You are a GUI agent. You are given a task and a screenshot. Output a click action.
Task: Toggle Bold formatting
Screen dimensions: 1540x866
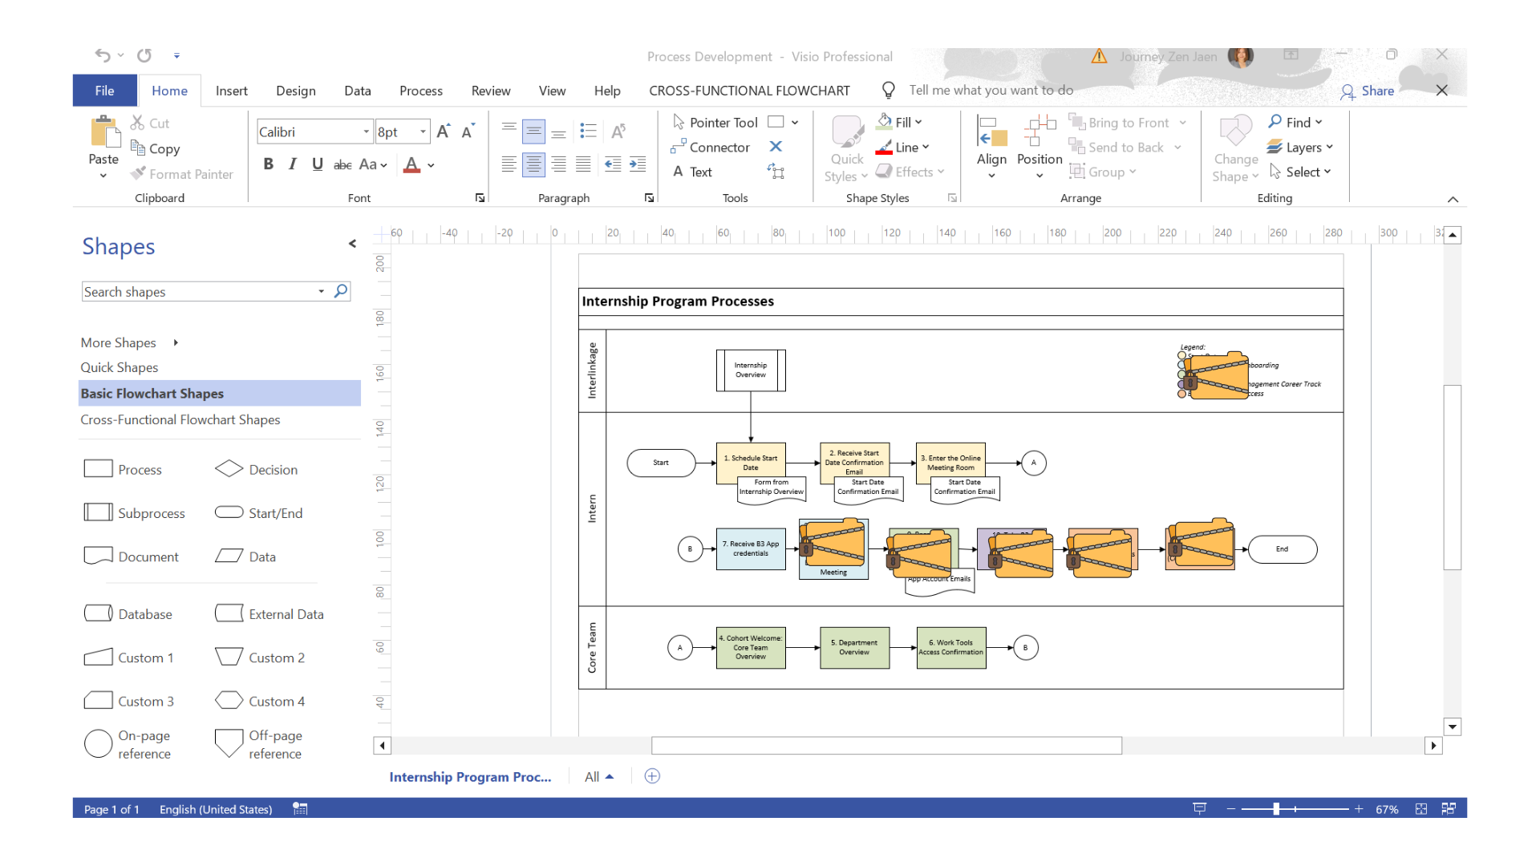pos(269,164)
